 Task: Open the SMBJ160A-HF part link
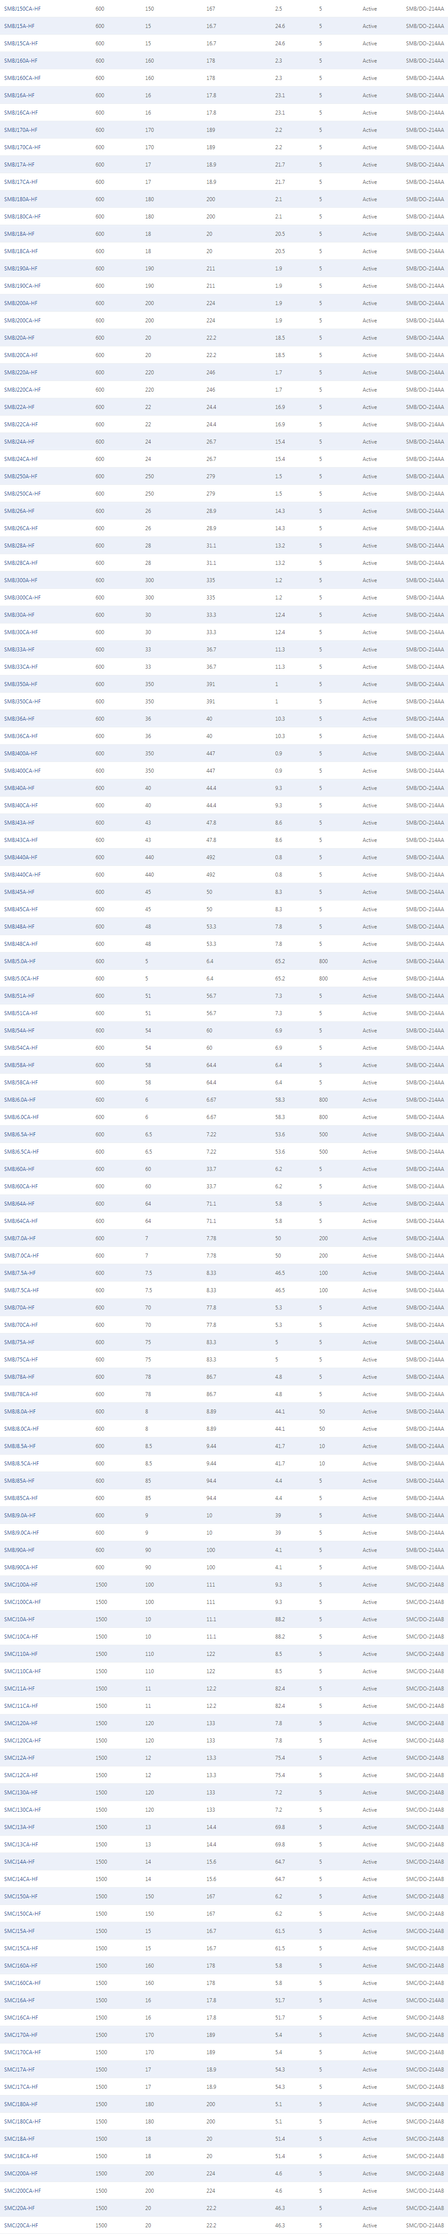(21, 61)
